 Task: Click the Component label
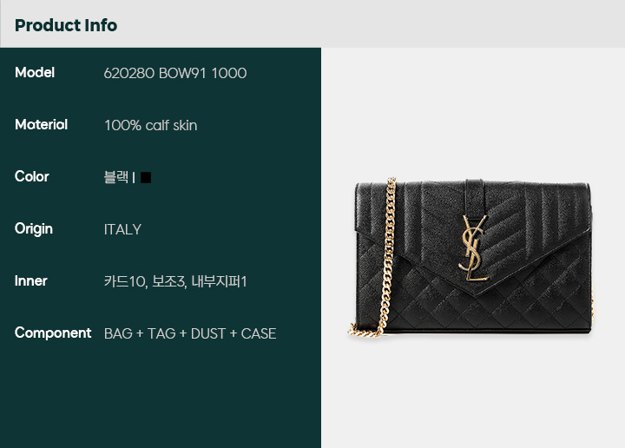tap(53, 333)
